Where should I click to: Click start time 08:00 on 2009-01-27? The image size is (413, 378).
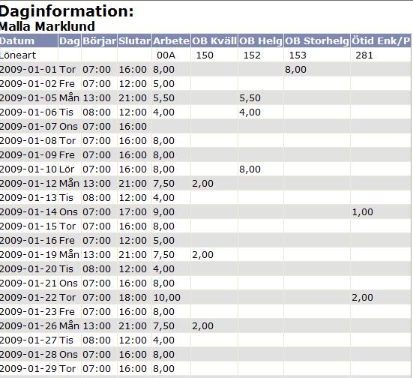pyautogui.click(x=97, y=340)
